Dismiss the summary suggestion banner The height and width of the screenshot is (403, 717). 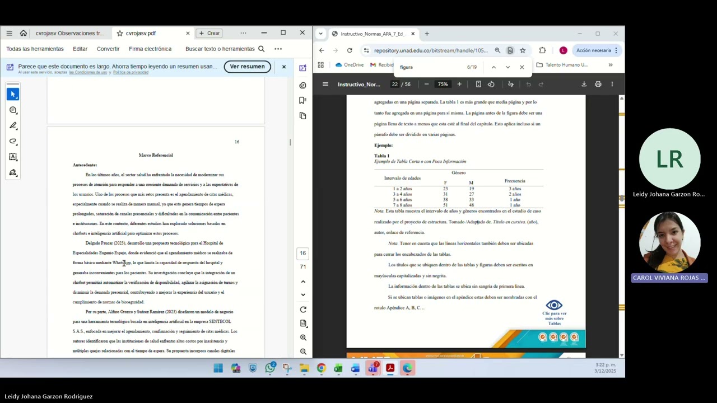pos(283,67)
